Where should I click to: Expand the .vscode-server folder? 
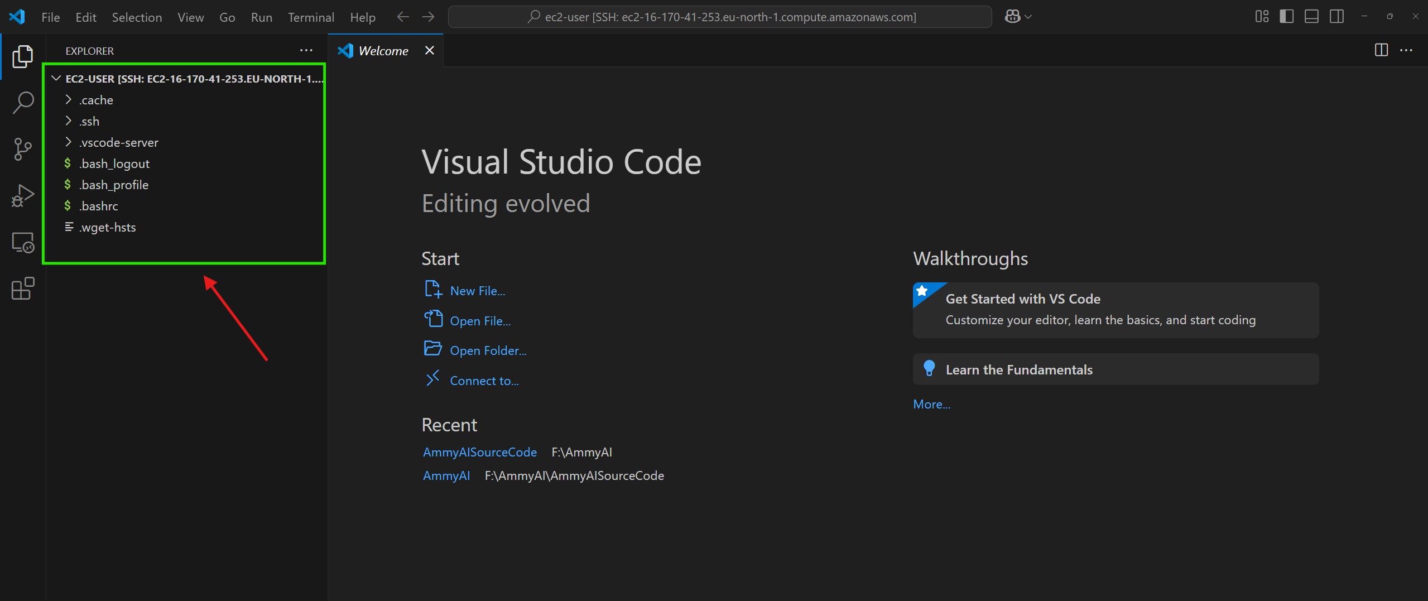pos(118,142)
